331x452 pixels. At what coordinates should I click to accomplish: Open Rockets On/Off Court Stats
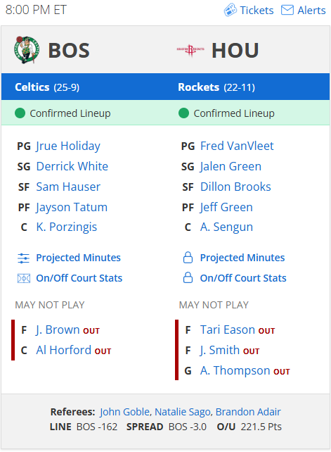click(243, 278)
